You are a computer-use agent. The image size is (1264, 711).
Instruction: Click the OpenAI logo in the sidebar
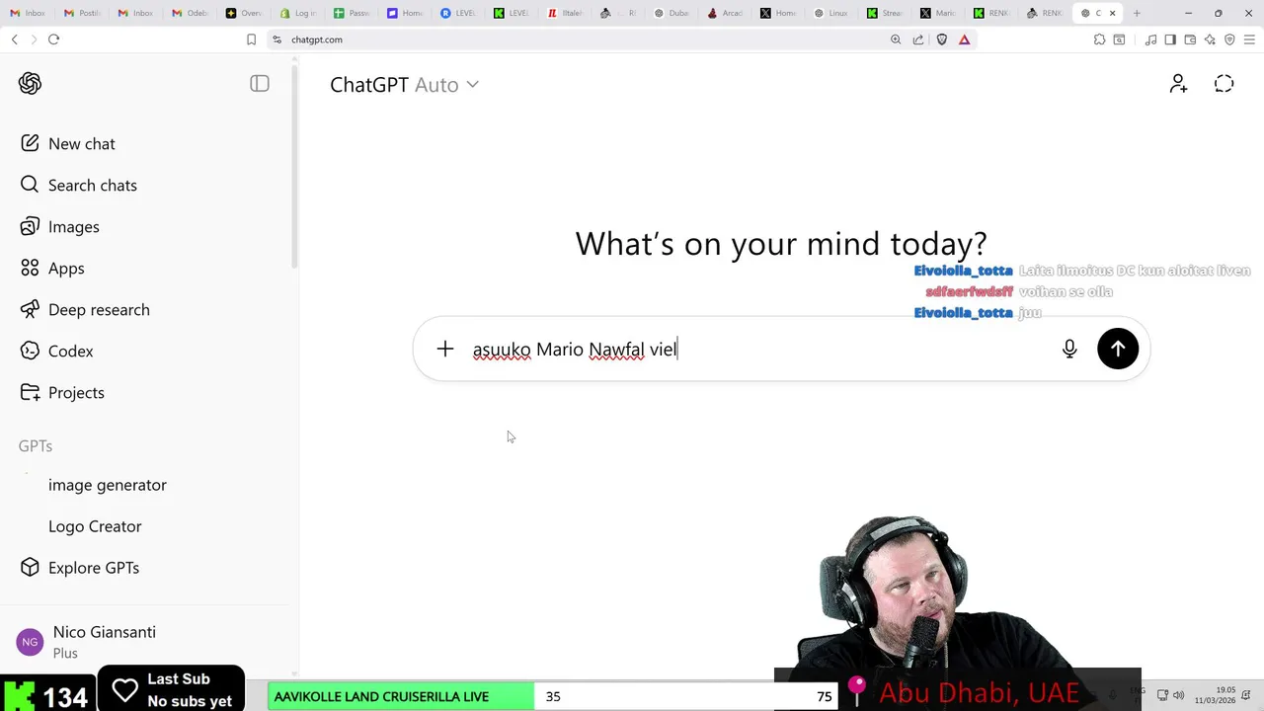point(30,84)
